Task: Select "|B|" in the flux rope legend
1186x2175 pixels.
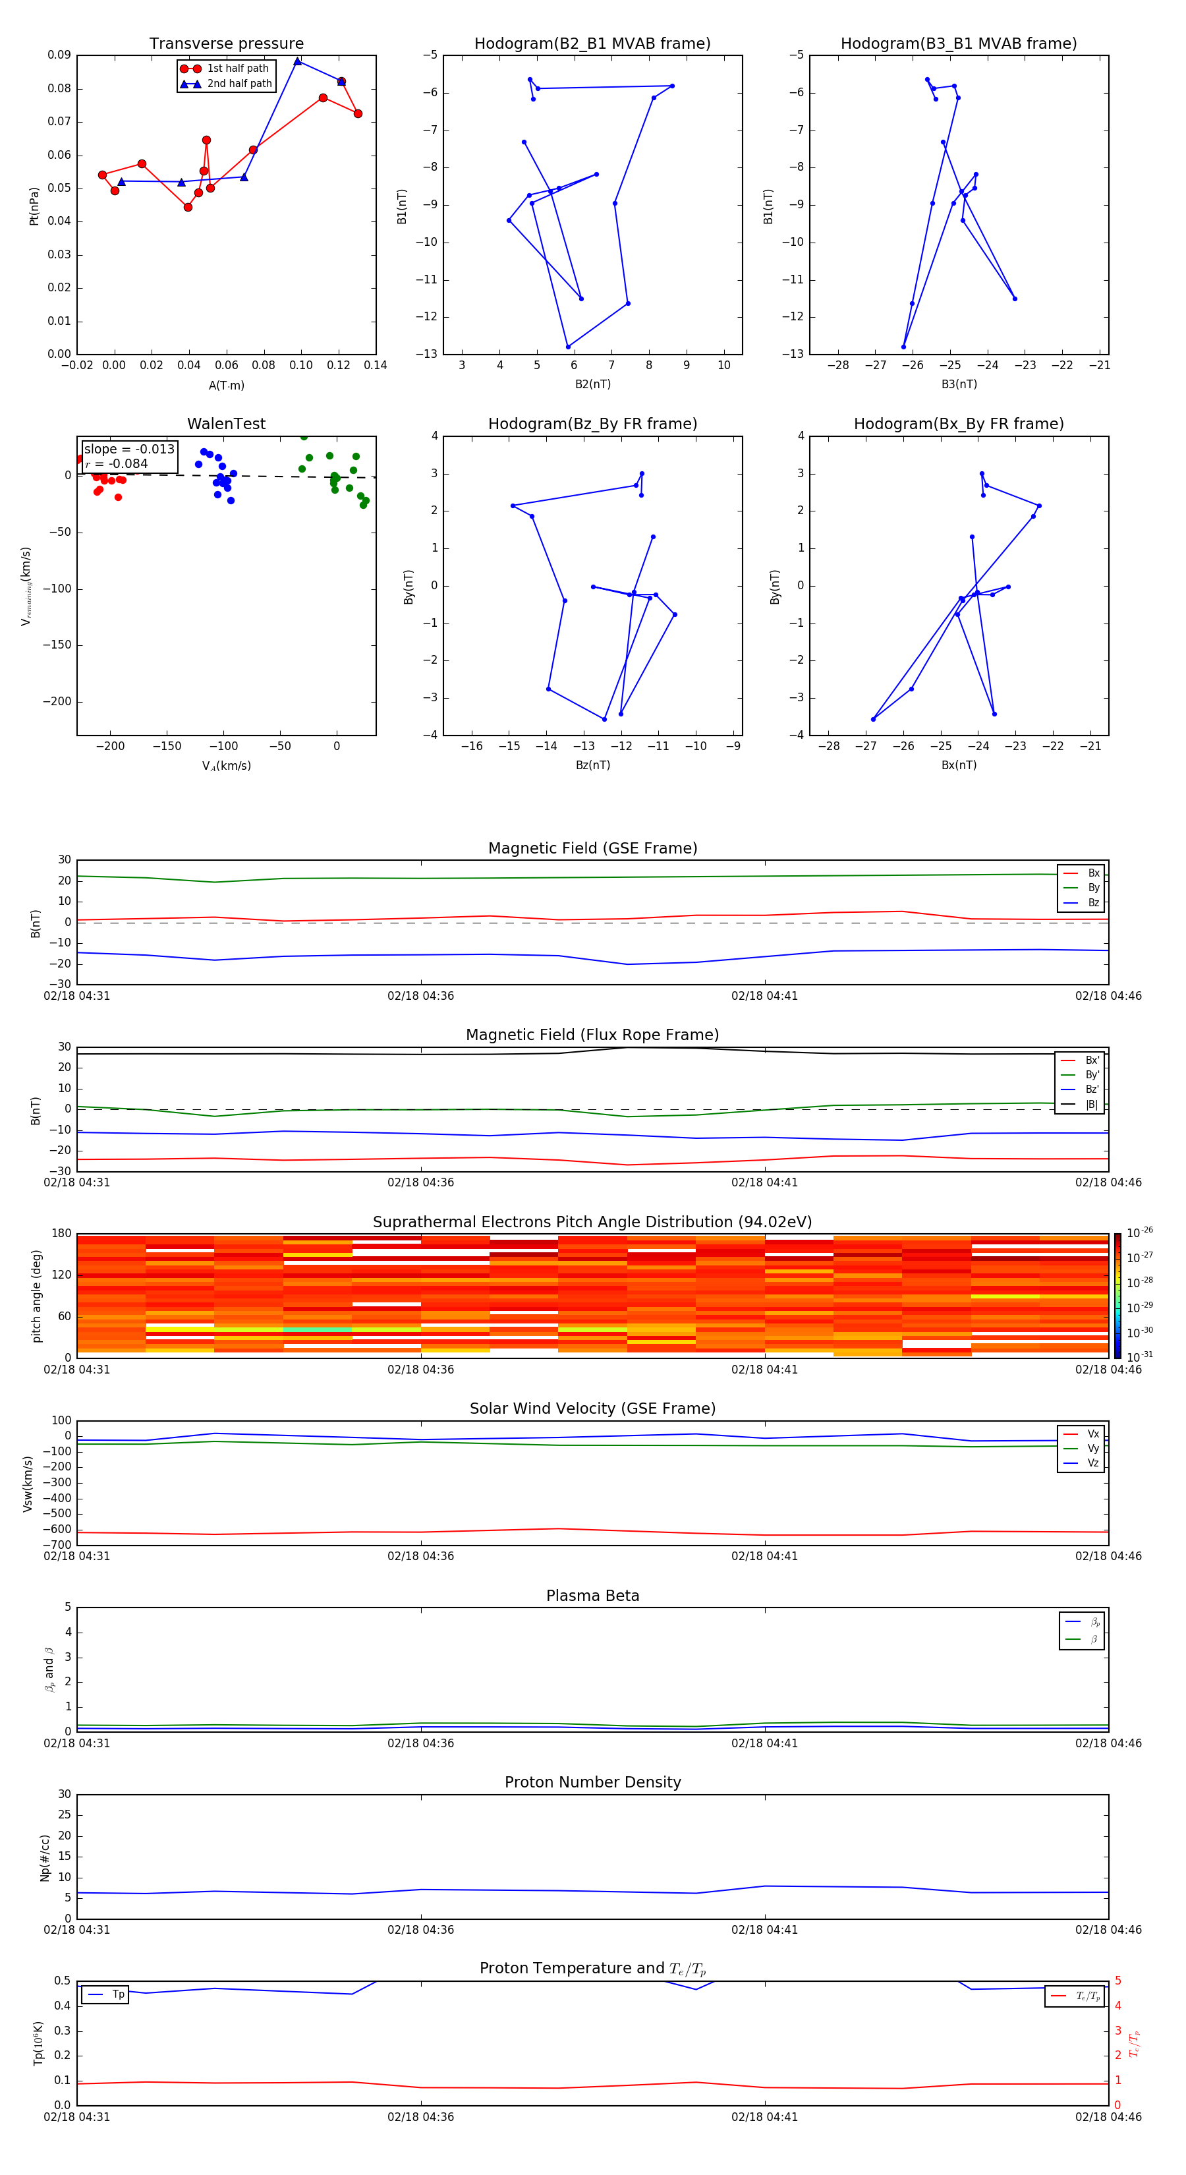Action: pyautogui.click(x=1081, y=1105)
